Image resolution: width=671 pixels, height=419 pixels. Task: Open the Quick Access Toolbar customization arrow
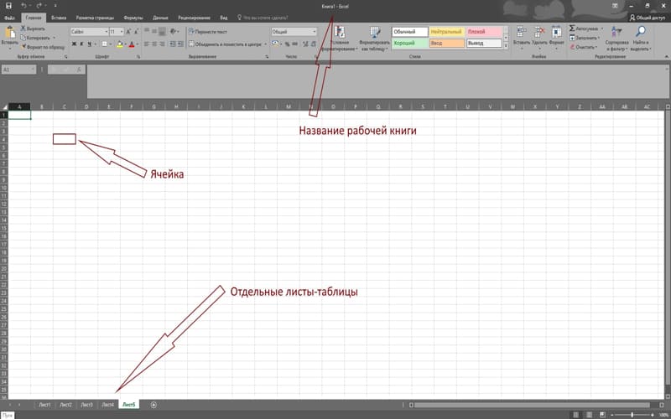55,6
